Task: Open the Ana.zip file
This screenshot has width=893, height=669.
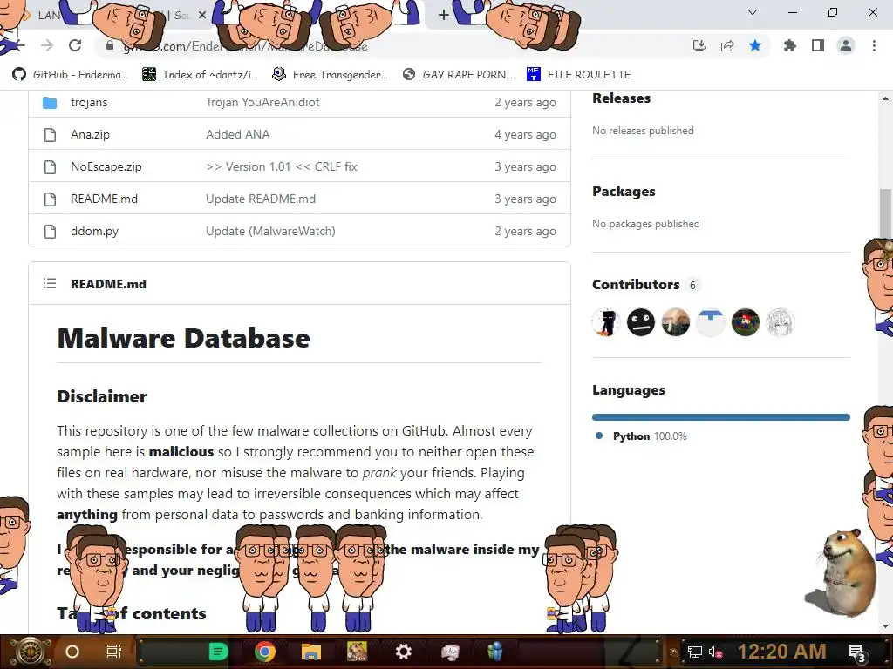Action: 90,134
